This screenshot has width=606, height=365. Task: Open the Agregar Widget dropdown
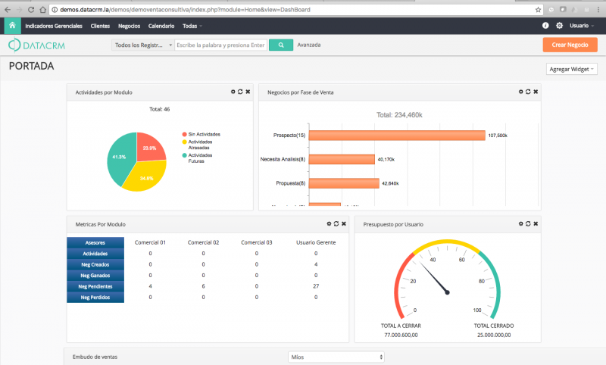point(571,69)
